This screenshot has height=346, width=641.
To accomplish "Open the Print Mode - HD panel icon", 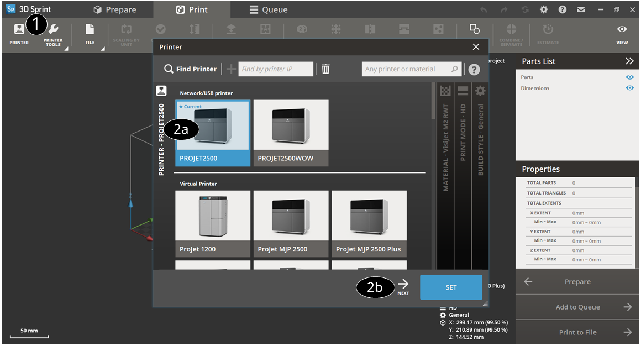I will point(463,91).
